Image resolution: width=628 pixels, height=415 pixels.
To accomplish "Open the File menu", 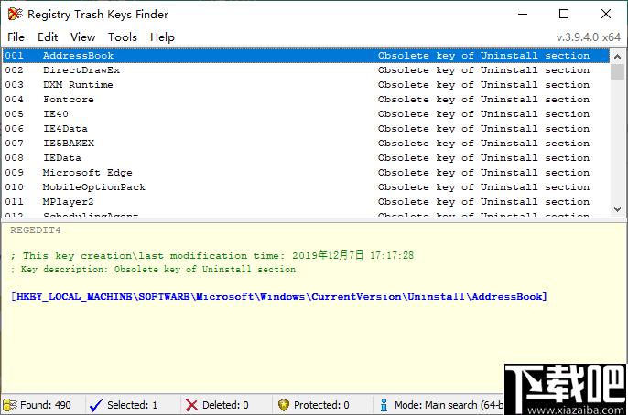I will (16, 37).
